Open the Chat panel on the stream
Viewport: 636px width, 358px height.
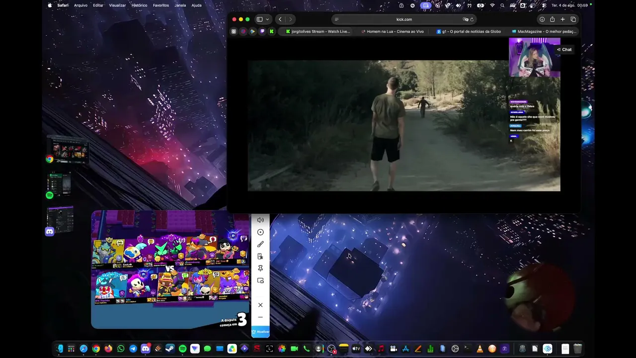point(564,50)
